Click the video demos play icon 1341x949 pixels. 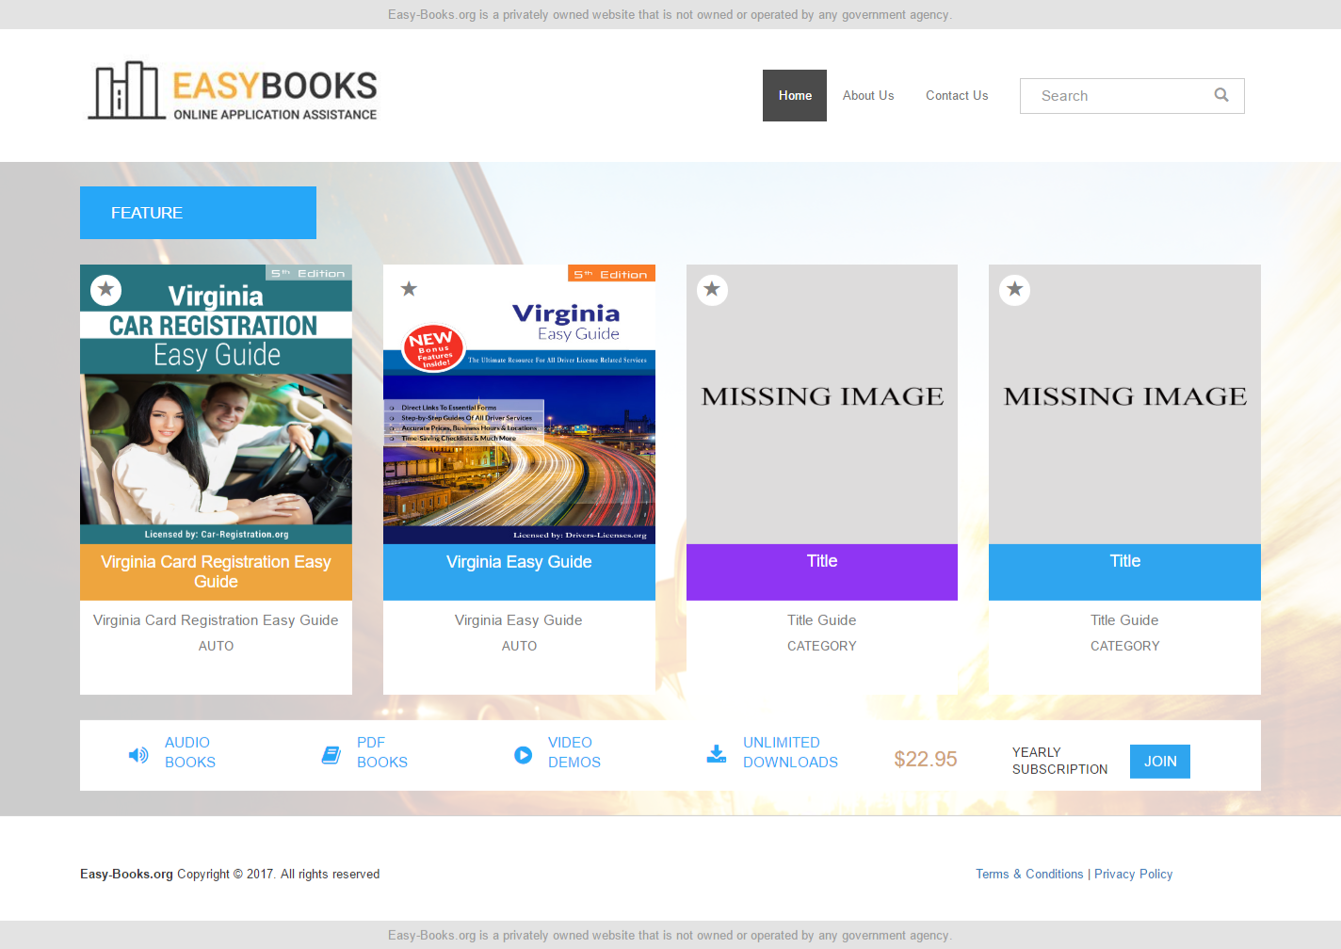coord(524,755)
